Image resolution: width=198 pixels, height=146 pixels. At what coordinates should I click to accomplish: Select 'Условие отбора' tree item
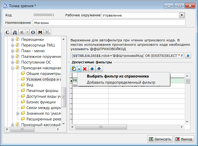[x=44, y=79]
